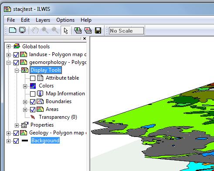Toggle the geomorphology layer checkbox
Image resolution: width=214 pixels, height=171 pixels.
pyautogui.click(x=16, y=63)
